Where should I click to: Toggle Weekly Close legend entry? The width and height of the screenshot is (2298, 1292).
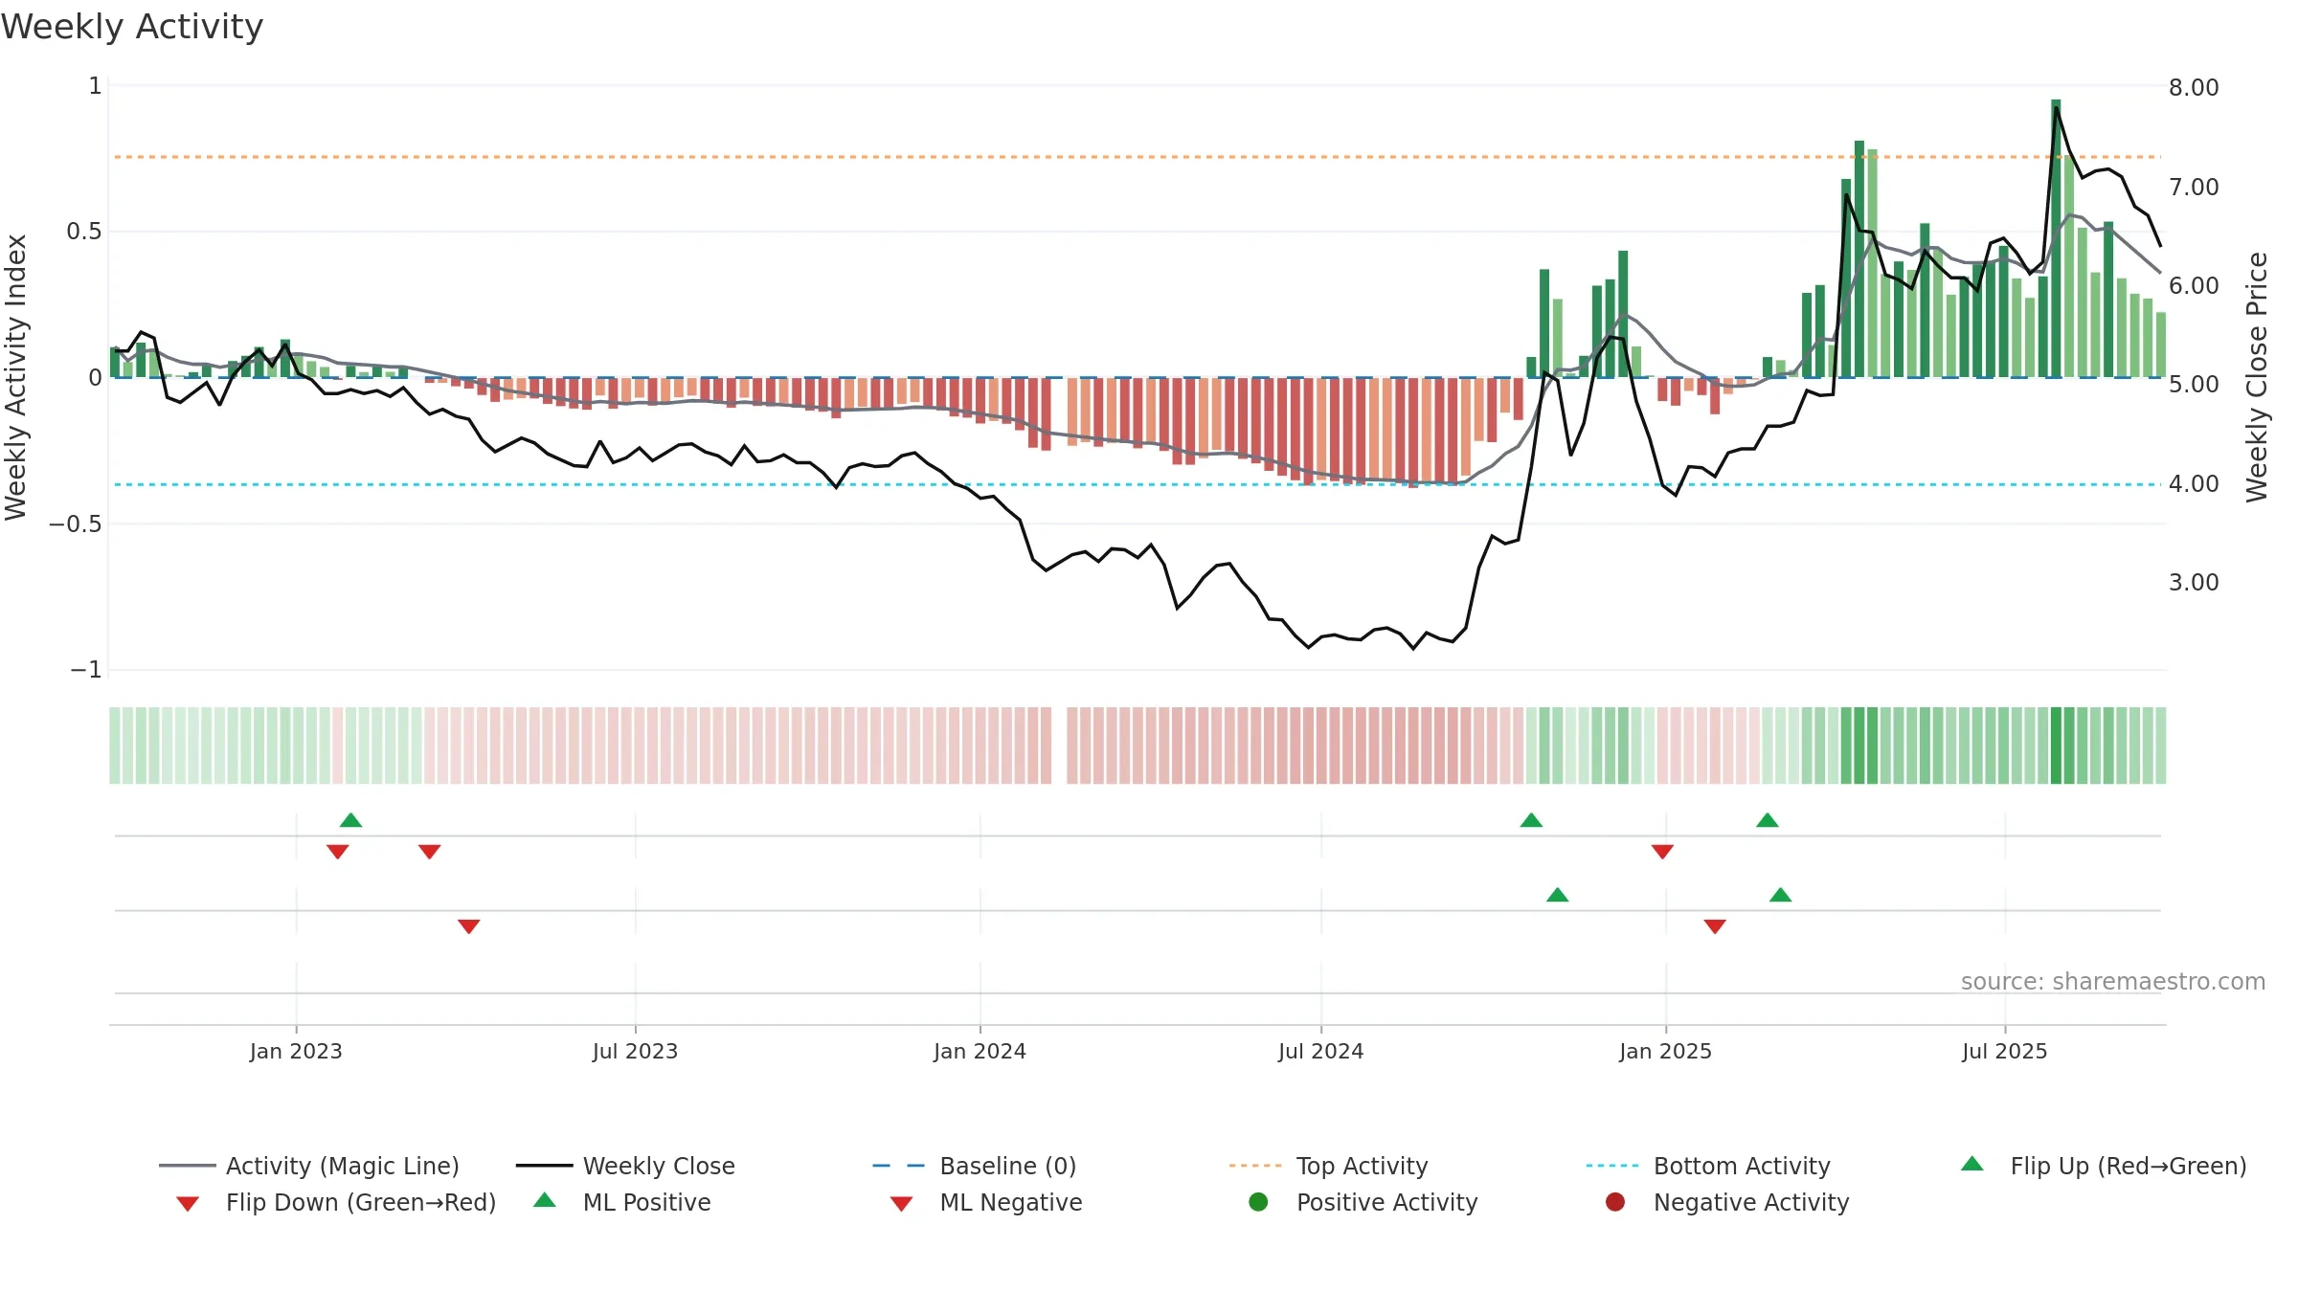[x=625, y=1166]
